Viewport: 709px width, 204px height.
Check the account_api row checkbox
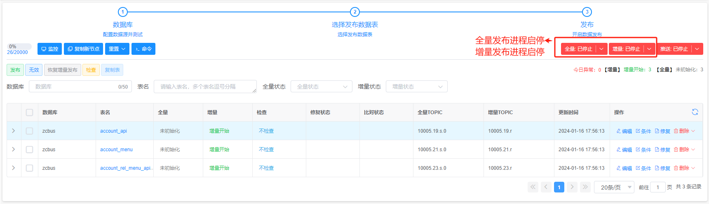[29, 131]
